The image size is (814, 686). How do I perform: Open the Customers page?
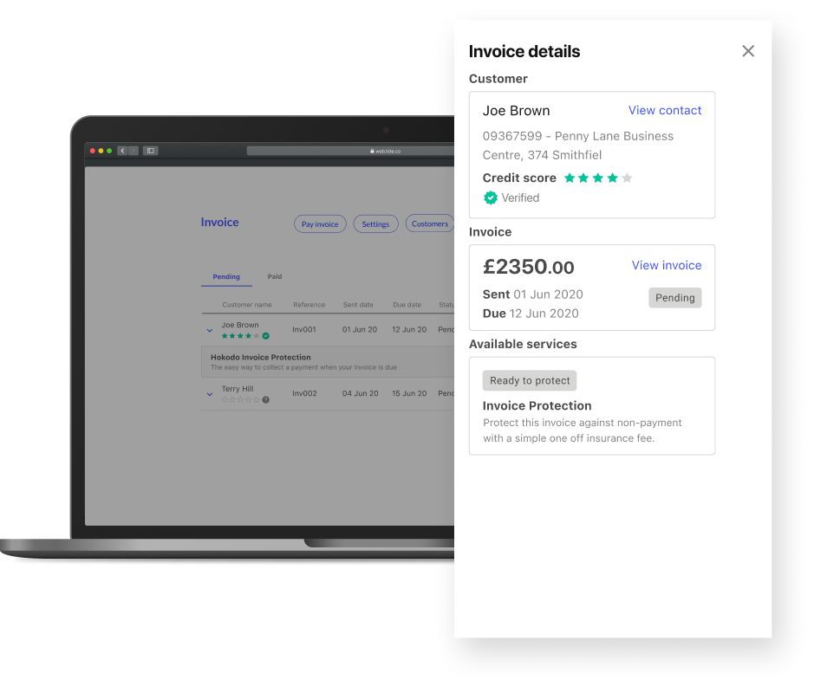click(x=429, y=223)
